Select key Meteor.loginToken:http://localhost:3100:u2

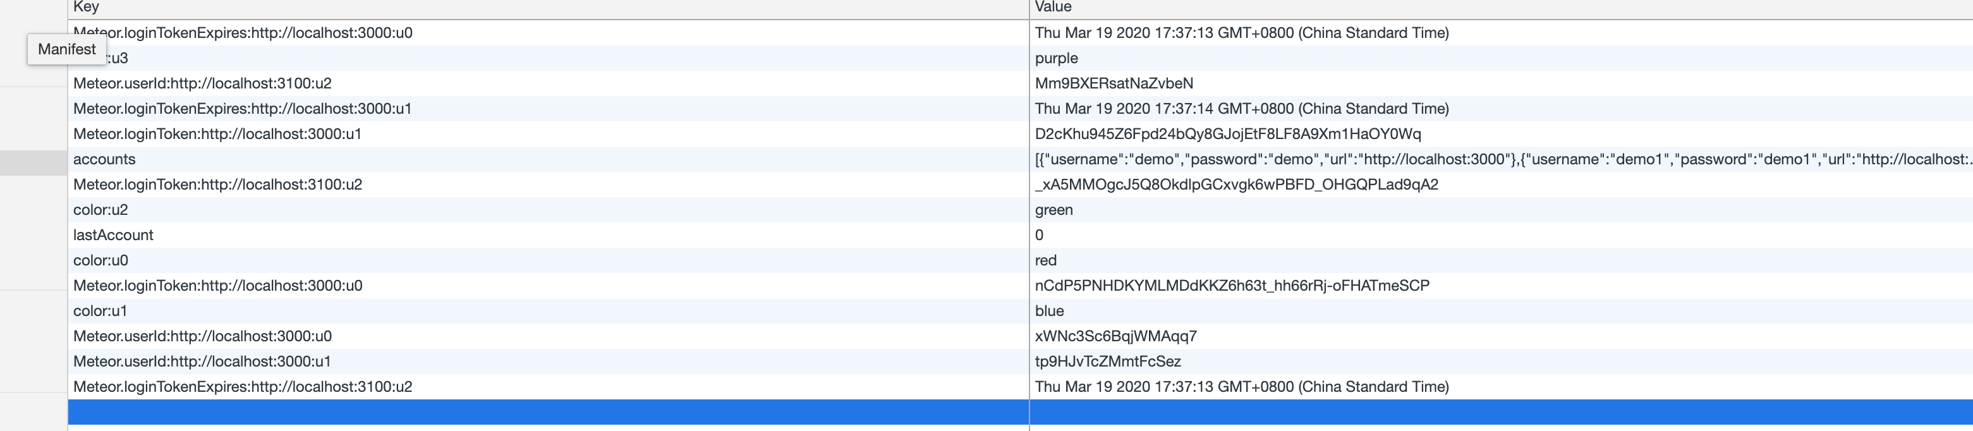pos(217,185)
